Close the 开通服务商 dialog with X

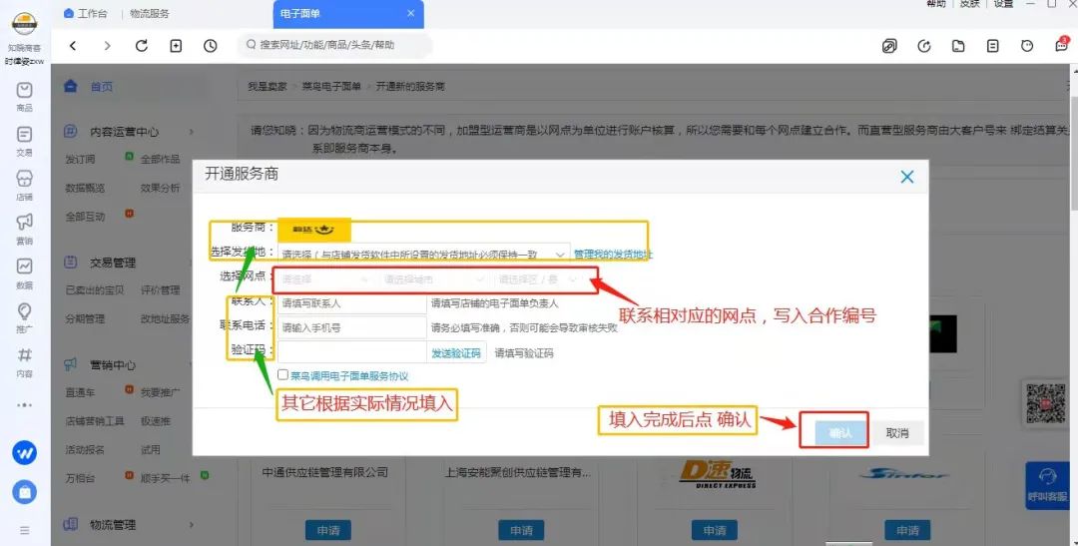click(x=906, y=177)
